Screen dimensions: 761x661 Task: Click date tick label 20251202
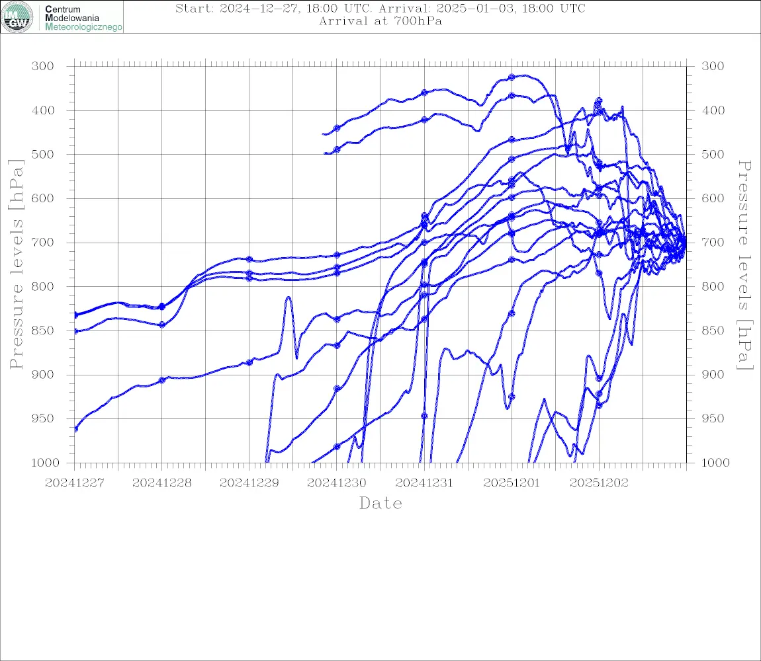(x=599, y=483)
